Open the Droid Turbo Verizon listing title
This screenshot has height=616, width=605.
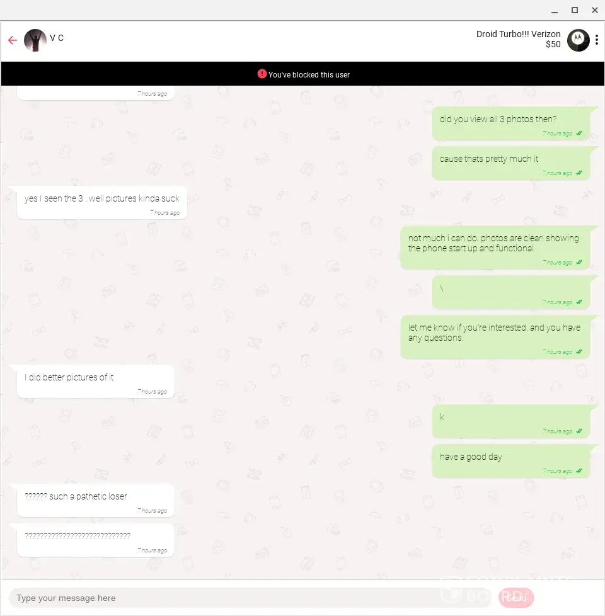[x=518, y=34]
